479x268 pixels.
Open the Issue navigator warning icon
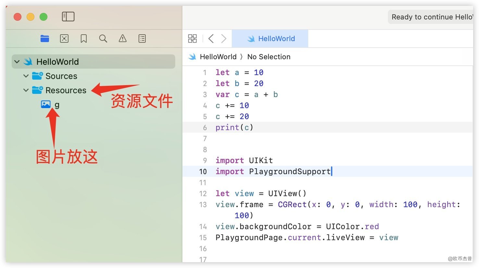pos(123,39)
